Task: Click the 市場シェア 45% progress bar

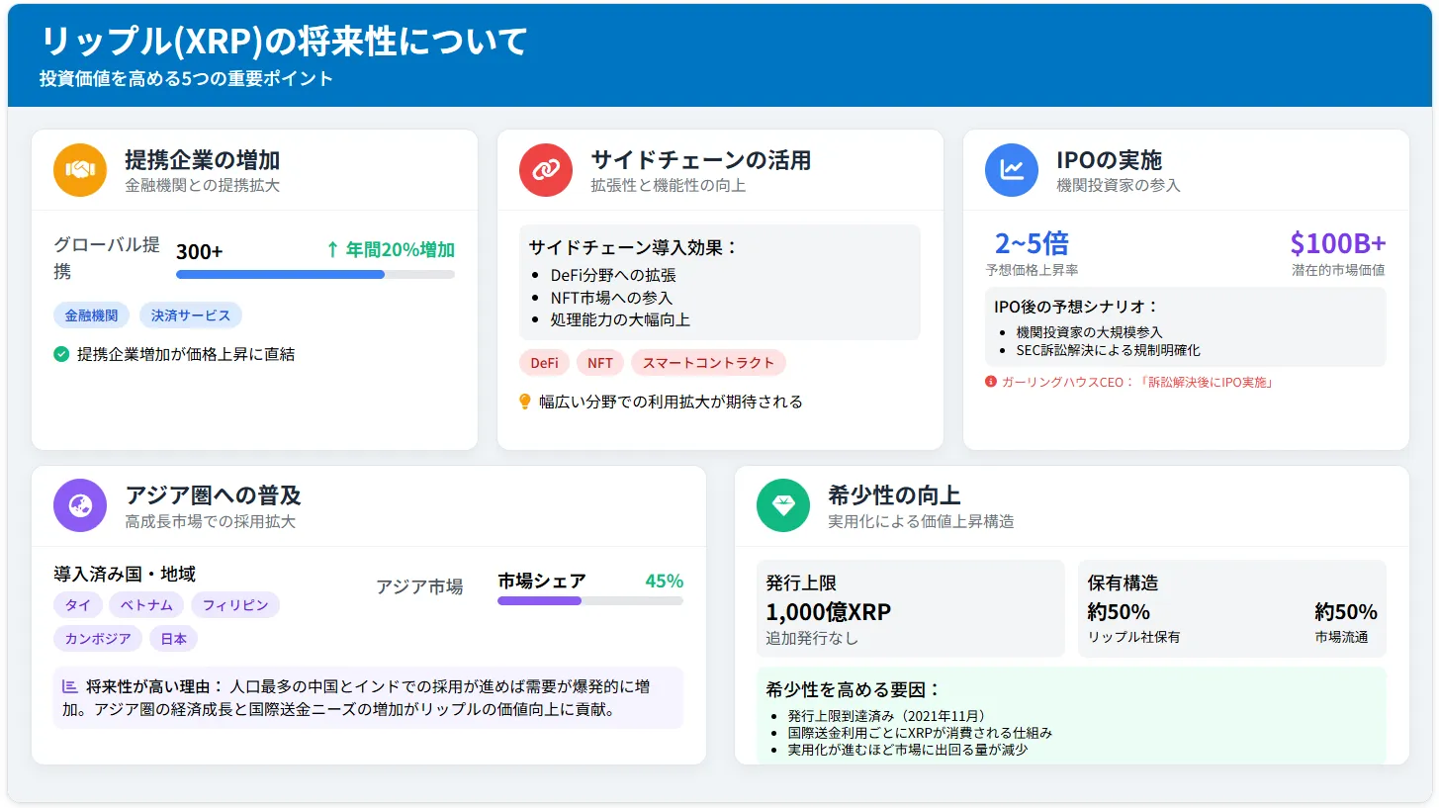Action: click(x=589, y=598)
